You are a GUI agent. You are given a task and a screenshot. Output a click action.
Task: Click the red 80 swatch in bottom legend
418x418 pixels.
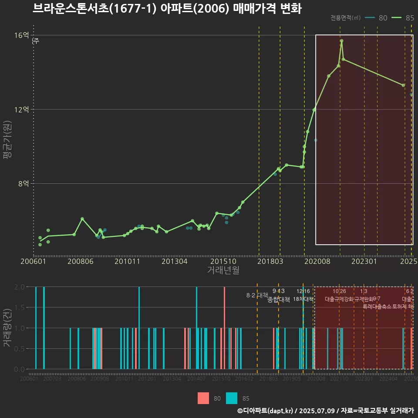click(x=203, y=398)
